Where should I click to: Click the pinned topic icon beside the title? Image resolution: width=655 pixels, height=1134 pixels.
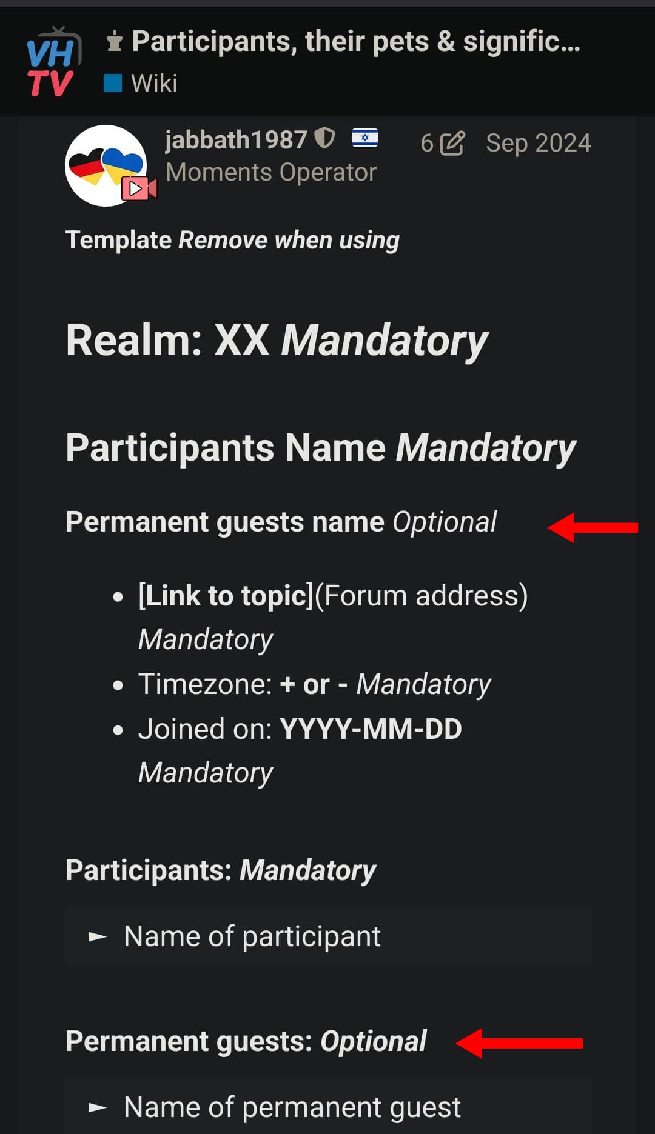[x=114, y=42]
